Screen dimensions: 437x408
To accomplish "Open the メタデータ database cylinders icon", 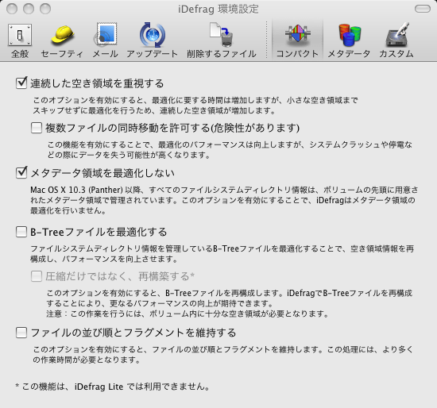I will click(x=350, y=35).
